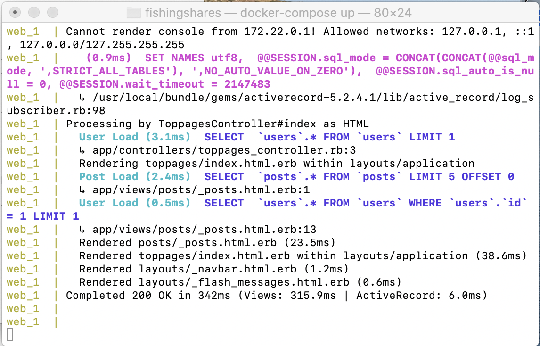This screenshot has height=346, width=540.
Task: Click 'Cannot render console from 172.22.0.1!' text
Action: tap(191, 32)
